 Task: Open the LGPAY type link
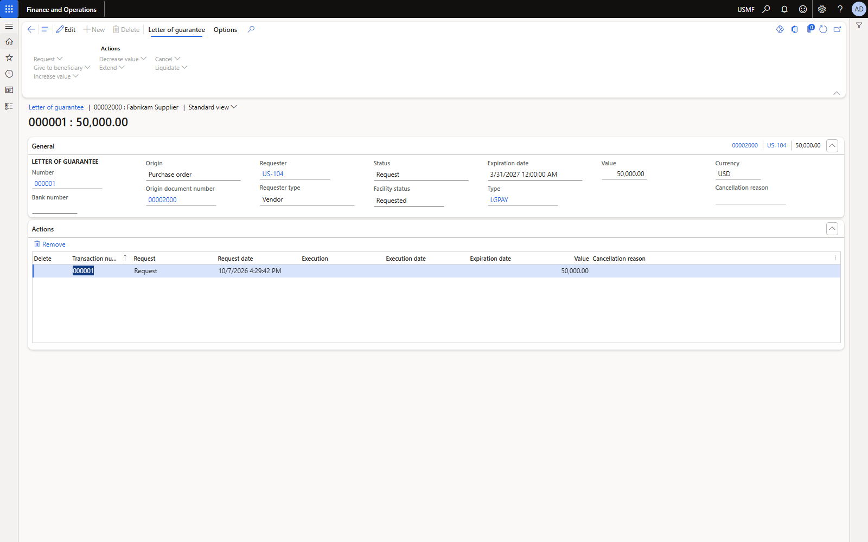(x=499, y=200)
